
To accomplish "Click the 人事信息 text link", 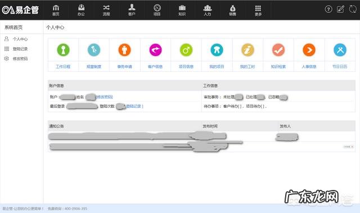I will (x=309, y=66).
